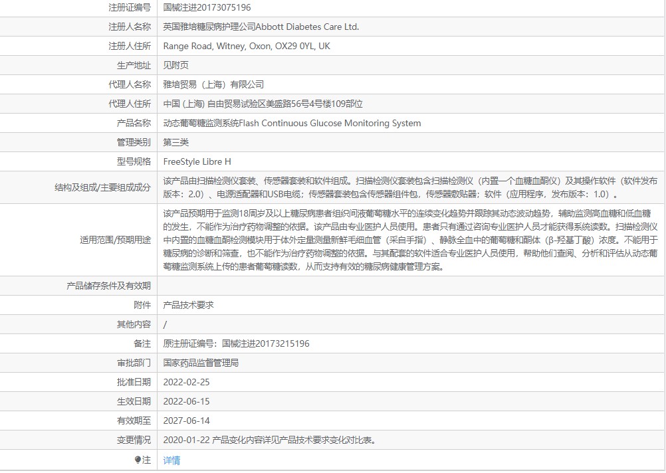Select registration number 国械注进20173075196
Image resolution: width=666 pixels, height=473 pixels.
pyautogui.click(x=207, y=8)
